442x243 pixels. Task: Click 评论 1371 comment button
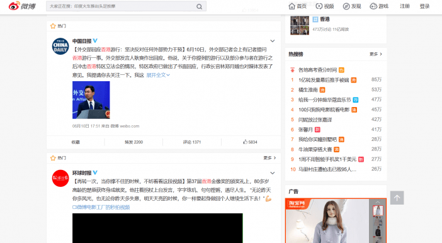click(x=191, y=142)
